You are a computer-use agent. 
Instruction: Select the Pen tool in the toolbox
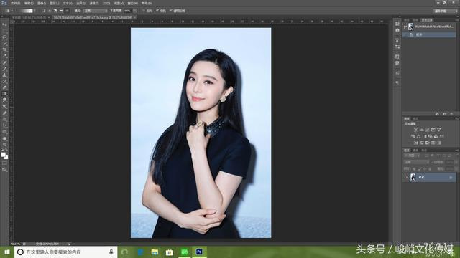(4, 113)
